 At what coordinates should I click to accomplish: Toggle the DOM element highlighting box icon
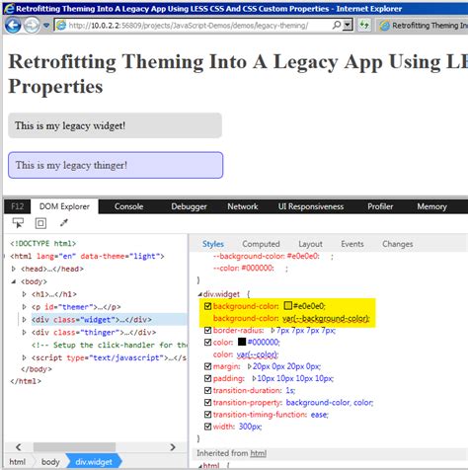(x=40, y=223)
